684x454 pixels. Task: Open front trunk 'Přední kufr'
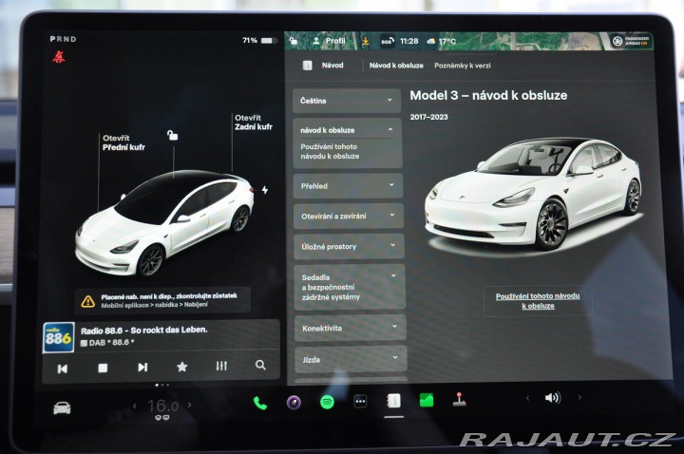pos(123,142)
